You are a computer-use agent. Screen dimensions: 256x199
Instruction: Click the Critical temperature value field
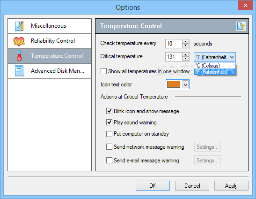174,57
